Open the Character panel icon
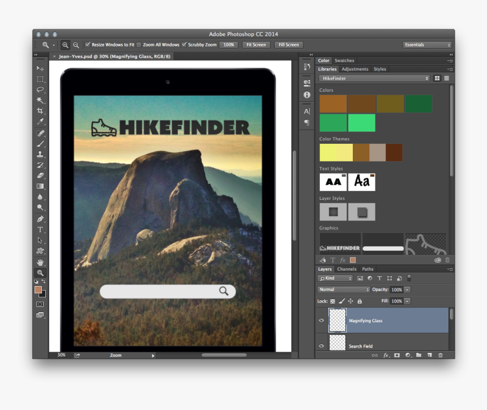Image resolution: width=487 pixels, height=410 pixels. [307, 111]
